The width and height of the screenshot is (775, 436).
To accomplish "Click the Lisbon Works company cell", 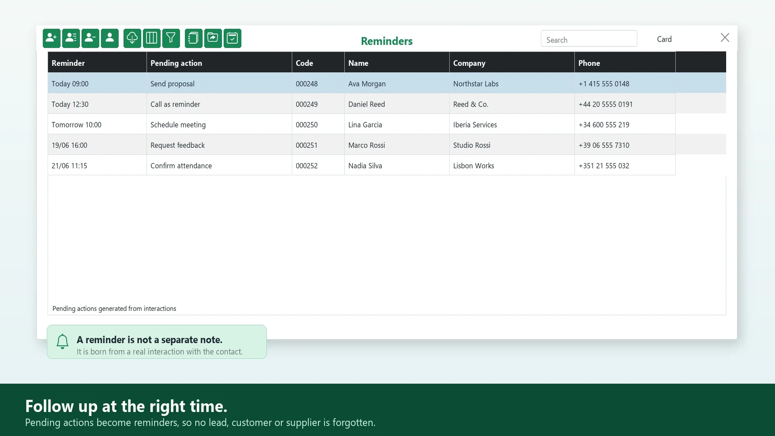I will [x=512, y=166].
